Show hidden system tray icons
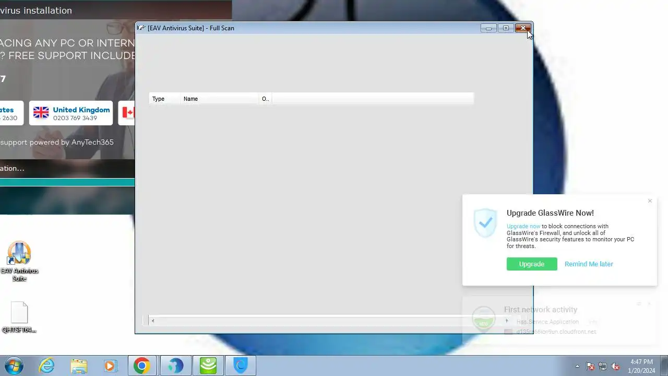The width and height of the screenshot is (668, 376). click(577, 366)
